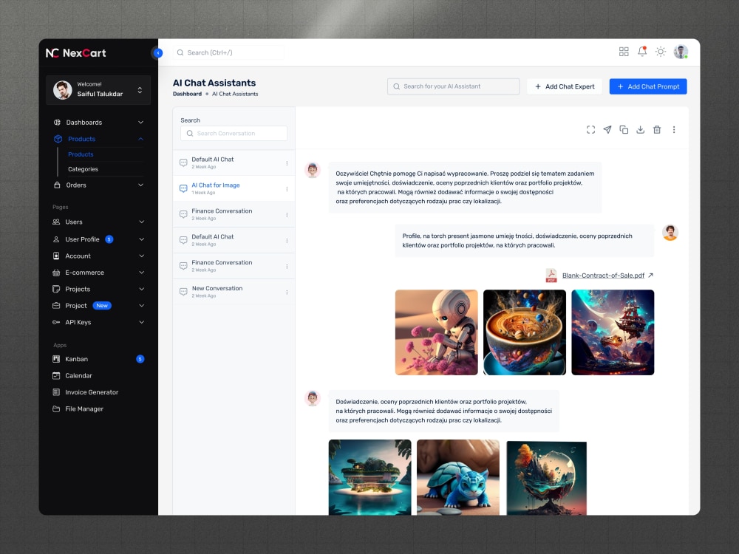Viewport: 739px width, 554px height.
Task: Expand the E-commerce chevron
Action: point(141,273)
